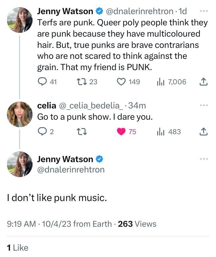Open celia's profile picture

(20, 115)
